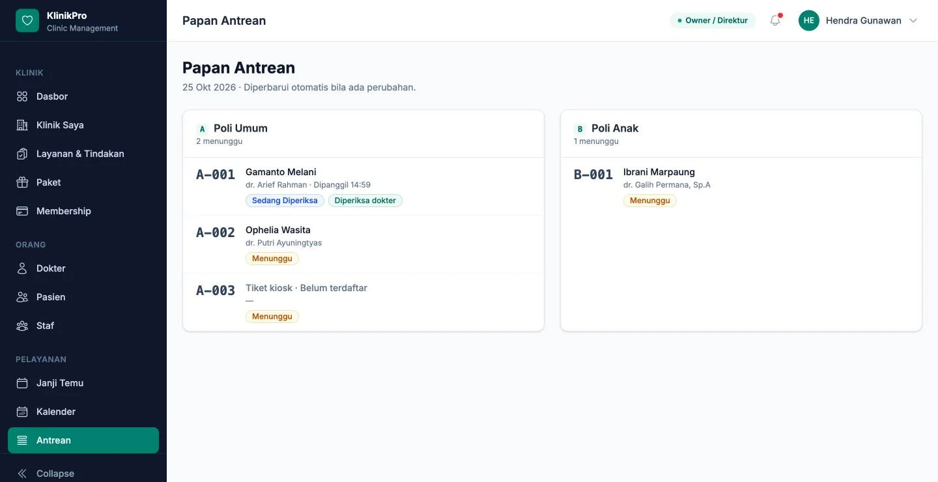
Task: Click Tiket kiosk · Belum terdaftar text
Action: coord(306,288)
